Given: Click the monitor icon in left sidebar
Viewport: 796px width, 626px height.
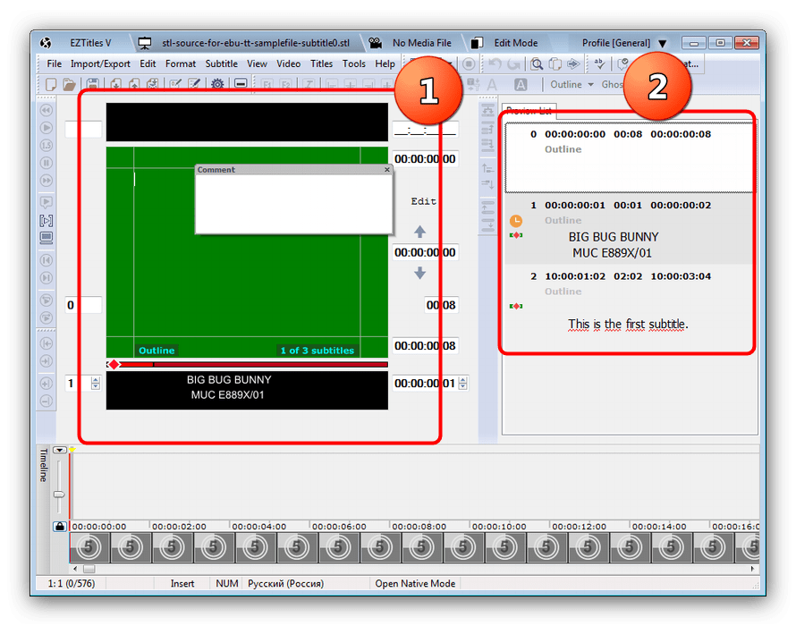Looking at the screenshot, I should [46, 238].
